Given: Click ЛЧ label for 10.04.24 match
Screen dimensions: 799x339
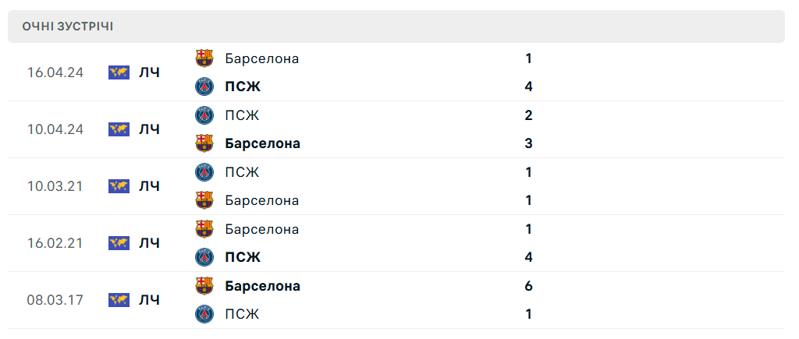Looking at the screenshot, I should tap(149, 129).
